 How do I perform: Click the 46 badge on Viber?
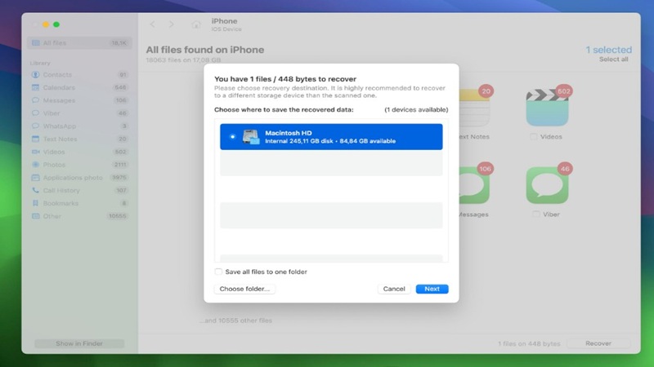[565, 169]
